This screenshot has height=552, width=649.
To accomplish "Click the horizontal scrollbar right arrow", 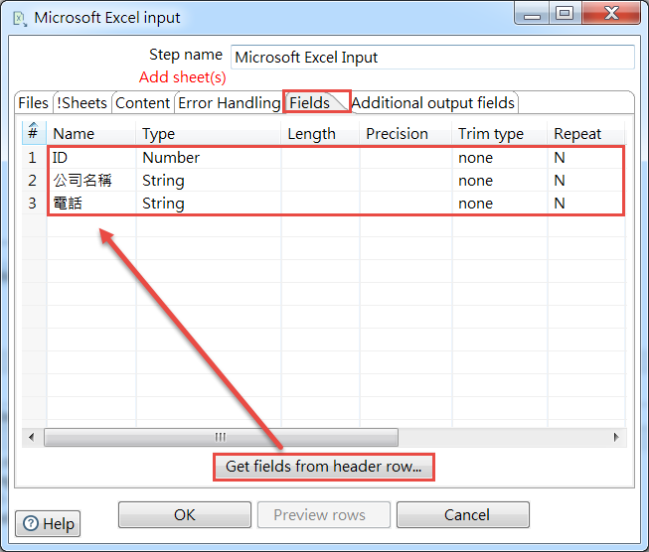I will 616,437.
